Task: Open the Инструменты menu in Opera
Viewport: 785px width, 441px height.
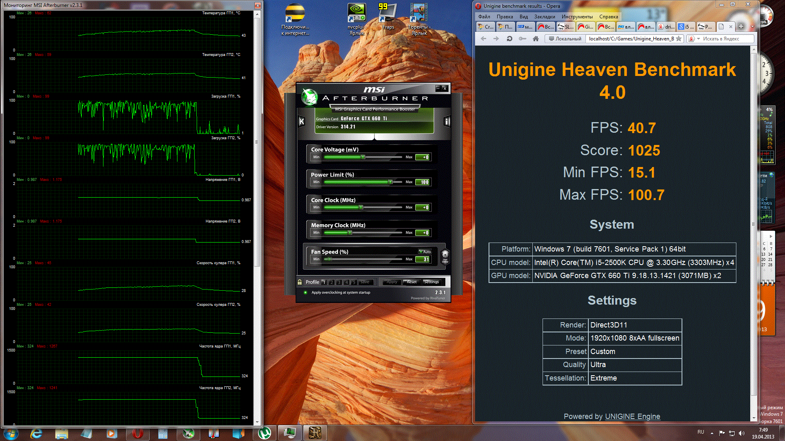Action: coord(576,17)
